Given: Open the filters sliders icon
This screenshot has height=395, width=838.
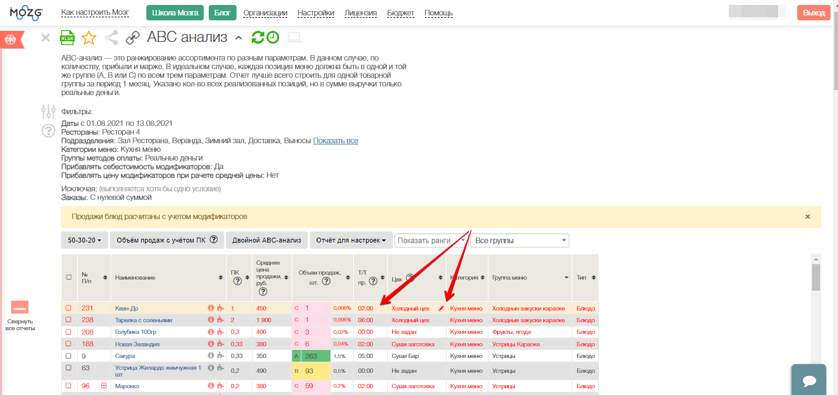Looking at the screenshot, I should [x=48, y=112].
